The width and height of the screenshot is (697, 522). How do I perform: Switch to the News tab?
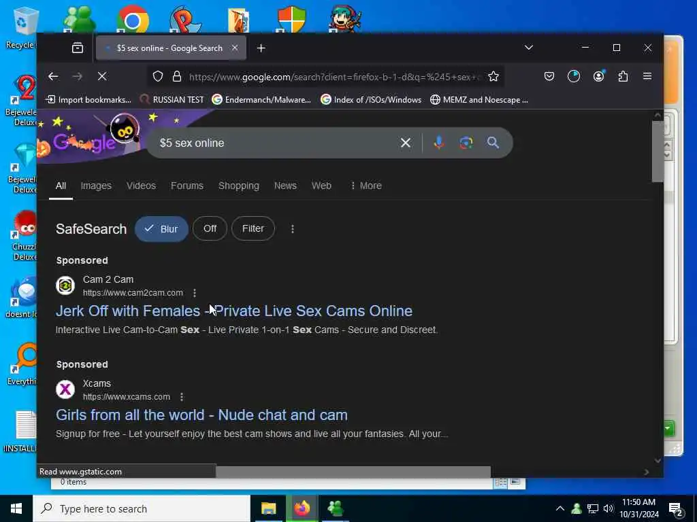coord(285,186)
